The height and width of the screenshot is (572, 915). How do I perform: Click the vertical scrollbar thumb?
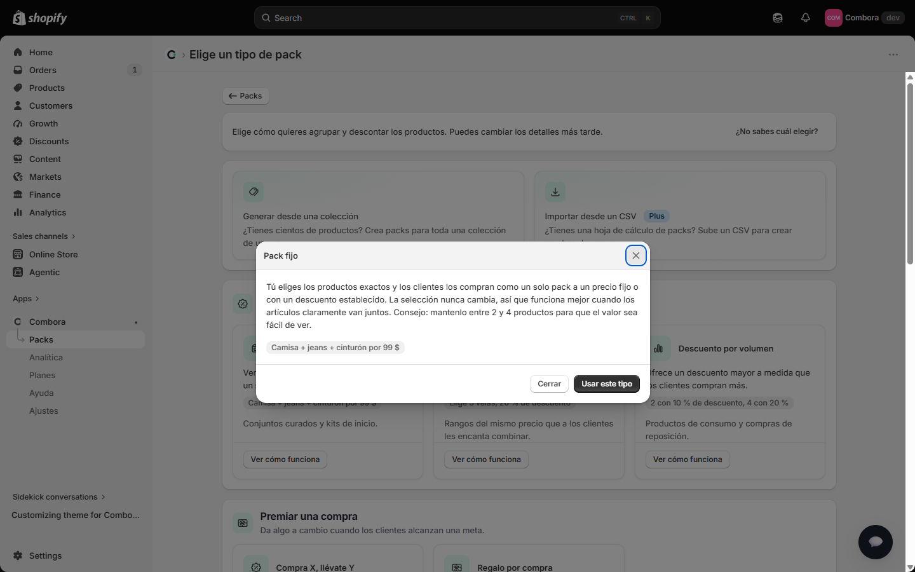click(x=910, y=173)
